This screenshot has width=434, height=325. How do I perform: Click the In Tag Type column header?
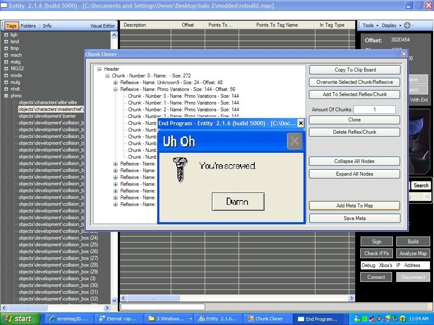[x=332, y=25]
